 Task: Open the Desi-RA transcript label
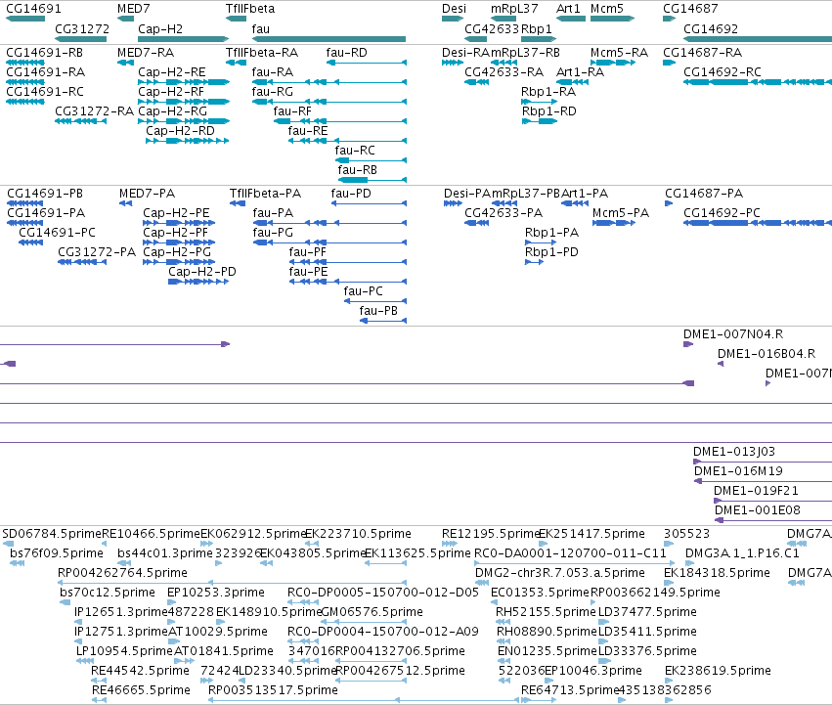pyautogui.click(x=466, y=53)
